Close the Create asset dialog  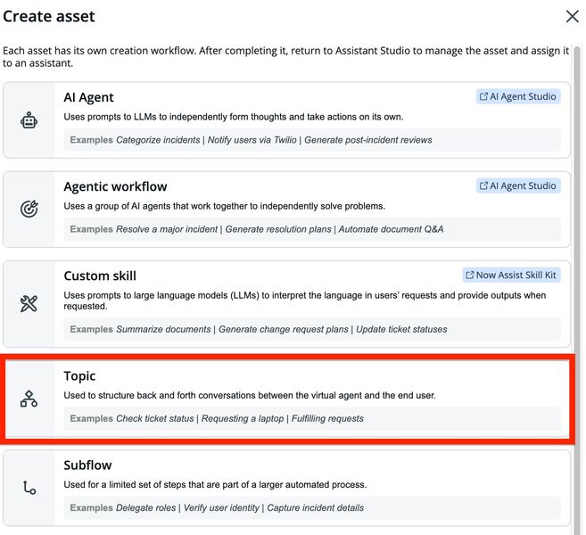click(573, 16)
